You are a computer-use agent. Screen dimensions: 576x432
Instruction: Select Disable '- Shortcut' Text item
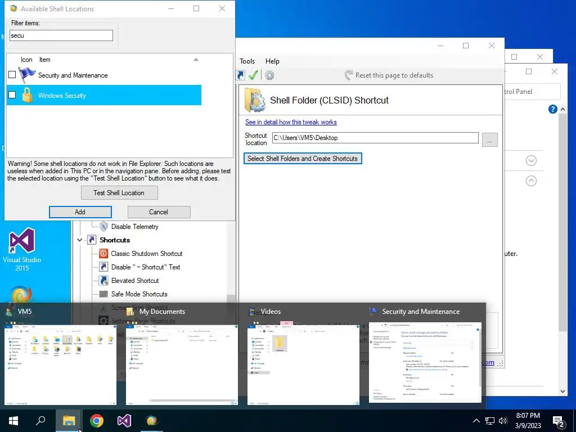tap(146, 267)
